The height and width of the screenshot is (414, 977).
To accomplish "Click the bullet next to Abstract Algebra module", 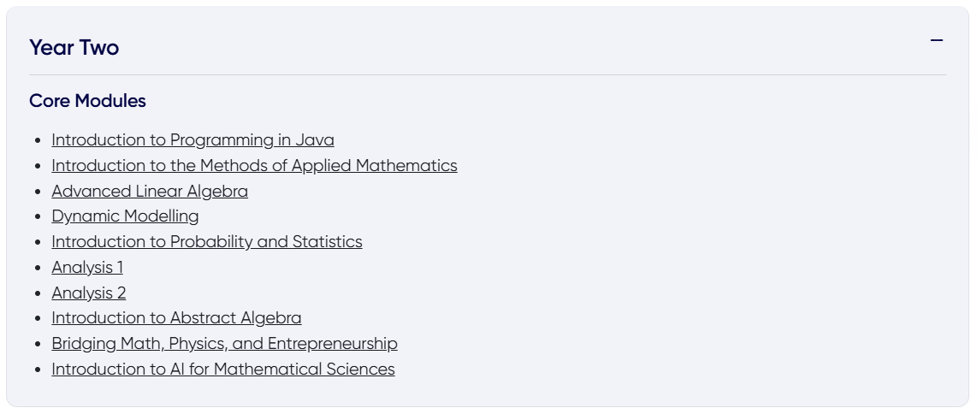I will point(38,319).
